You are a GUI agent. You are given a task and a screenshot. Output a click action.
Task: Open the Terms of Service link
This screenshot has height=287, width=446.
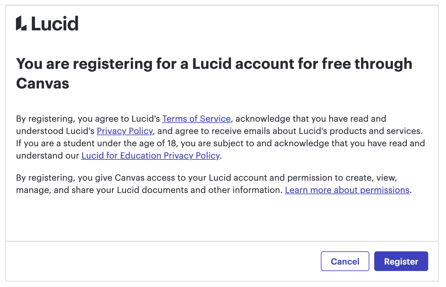click(196, 119)
